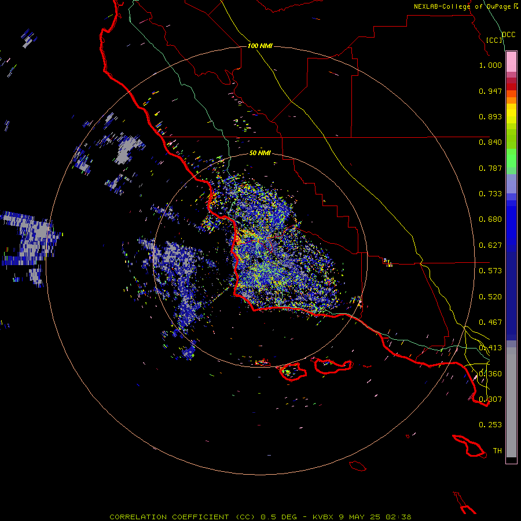Click the 0.467 legend value

click(x=490, y=322)
